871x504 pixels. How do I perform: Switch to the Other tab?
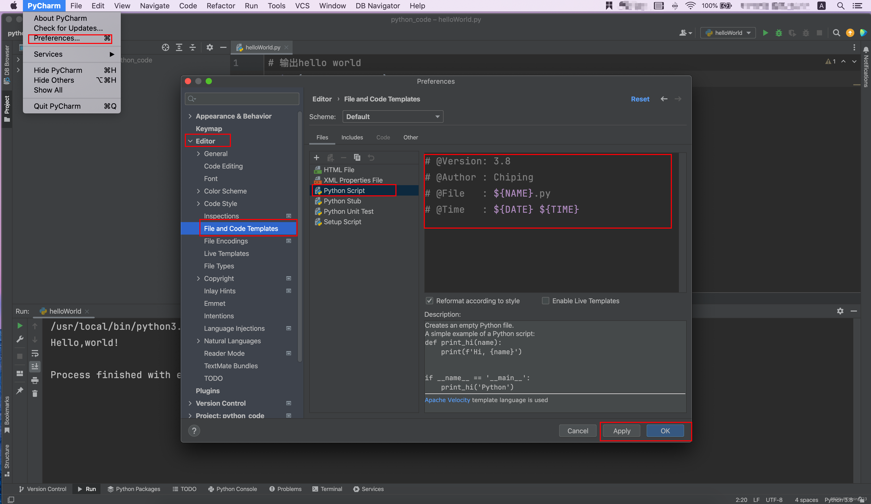[411, 137]
